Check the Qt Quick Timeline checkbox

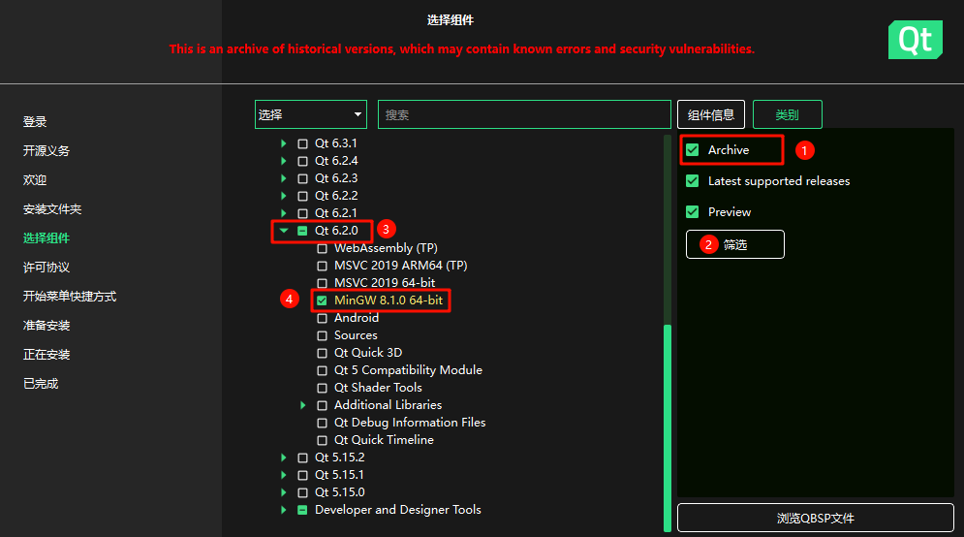point(322,440)
